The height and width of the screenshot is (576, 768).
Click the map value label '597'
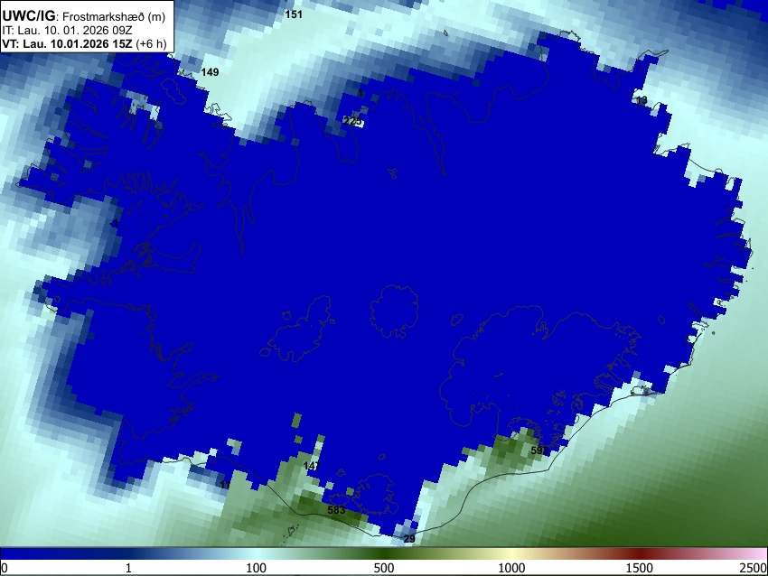pyautogui.click(x=539, y=451)
